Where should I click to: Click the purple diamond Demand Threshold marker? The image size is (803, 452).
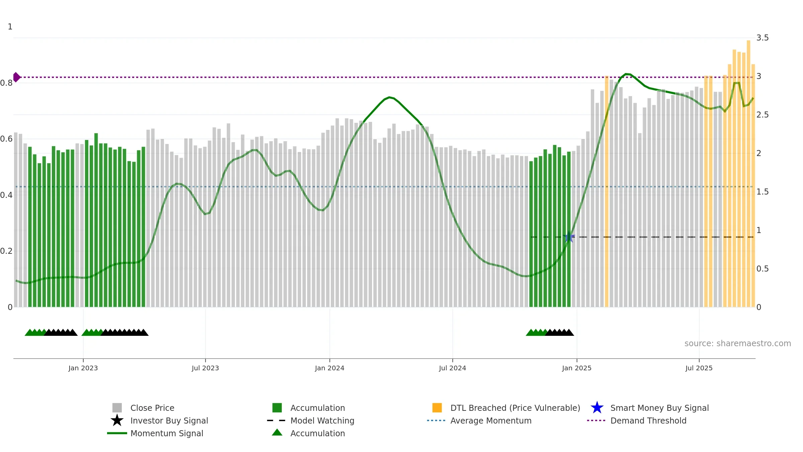pyautogui.click(x=16, y=77)
